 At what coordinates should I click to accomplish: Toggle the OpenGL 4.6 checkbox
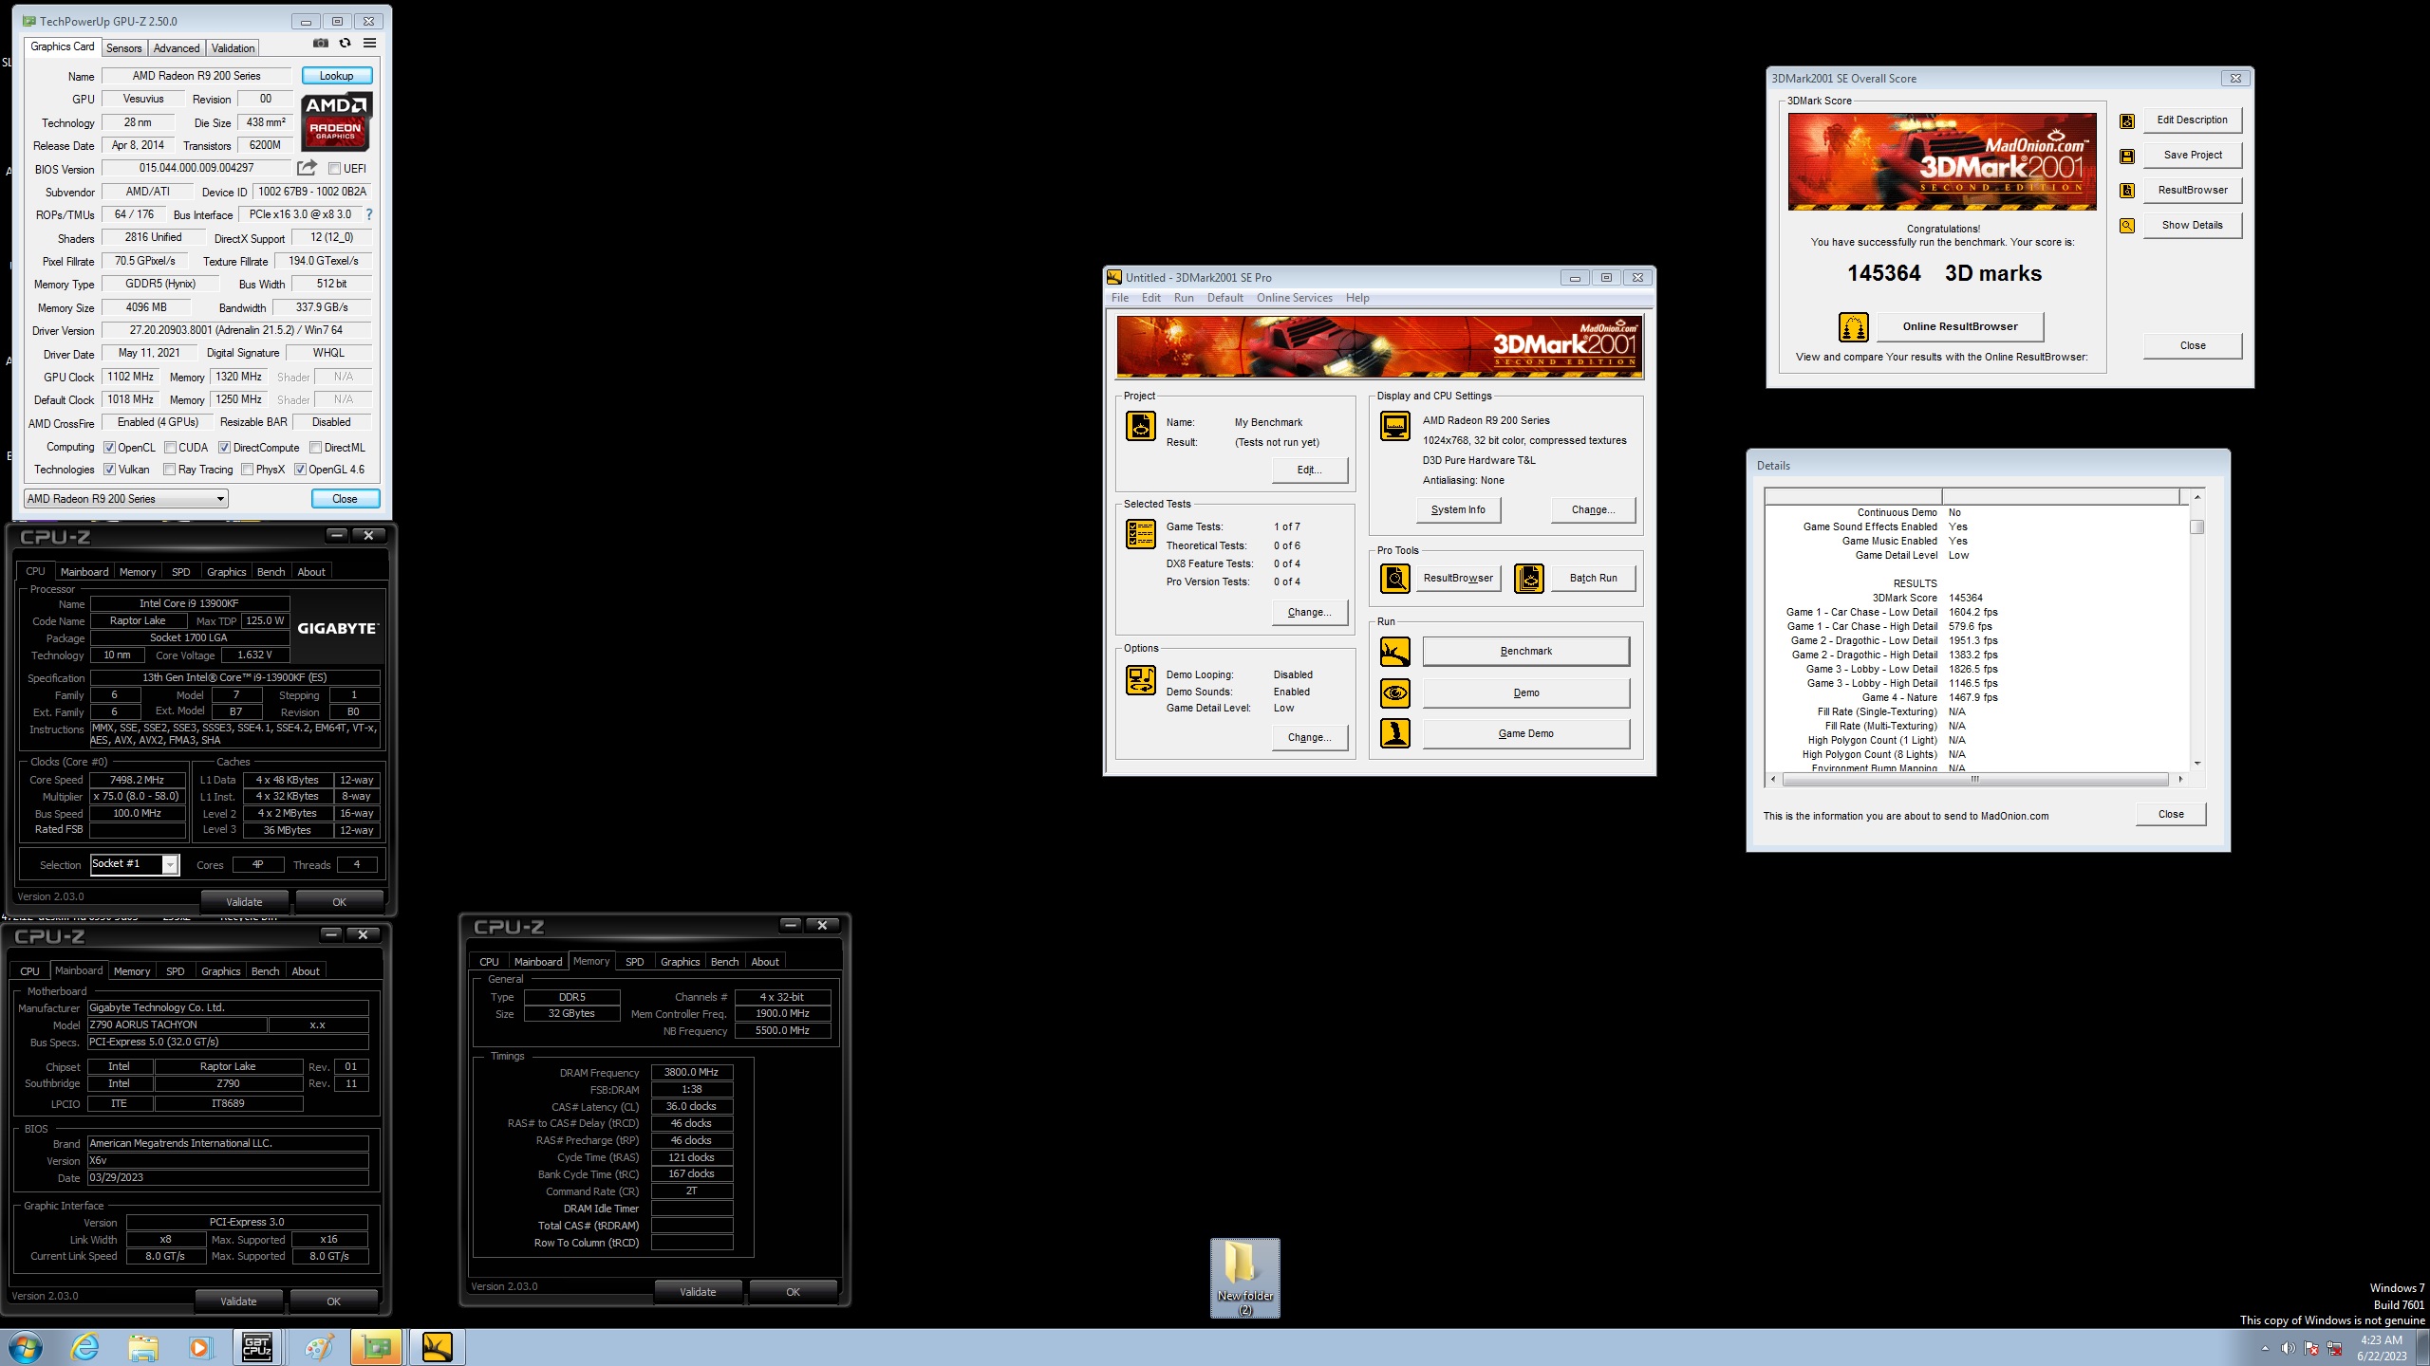(x=301, y=470)
